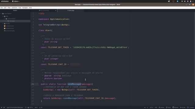195x109 pixels.
Task: Open the Atom app menu in top bar
Action: click(16, 1)
